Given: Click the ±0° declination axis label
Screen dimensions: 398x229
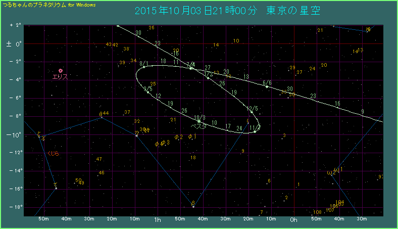Looking at the screenshot, I should (13, 44).
